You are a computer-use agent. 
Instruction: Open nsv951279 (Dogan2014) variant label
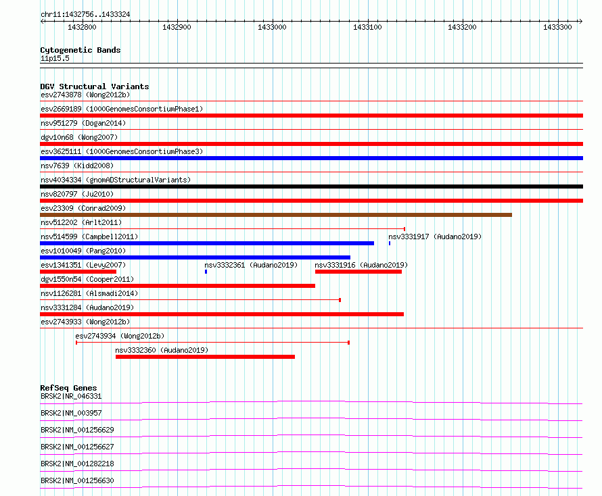tap(83, 123)
